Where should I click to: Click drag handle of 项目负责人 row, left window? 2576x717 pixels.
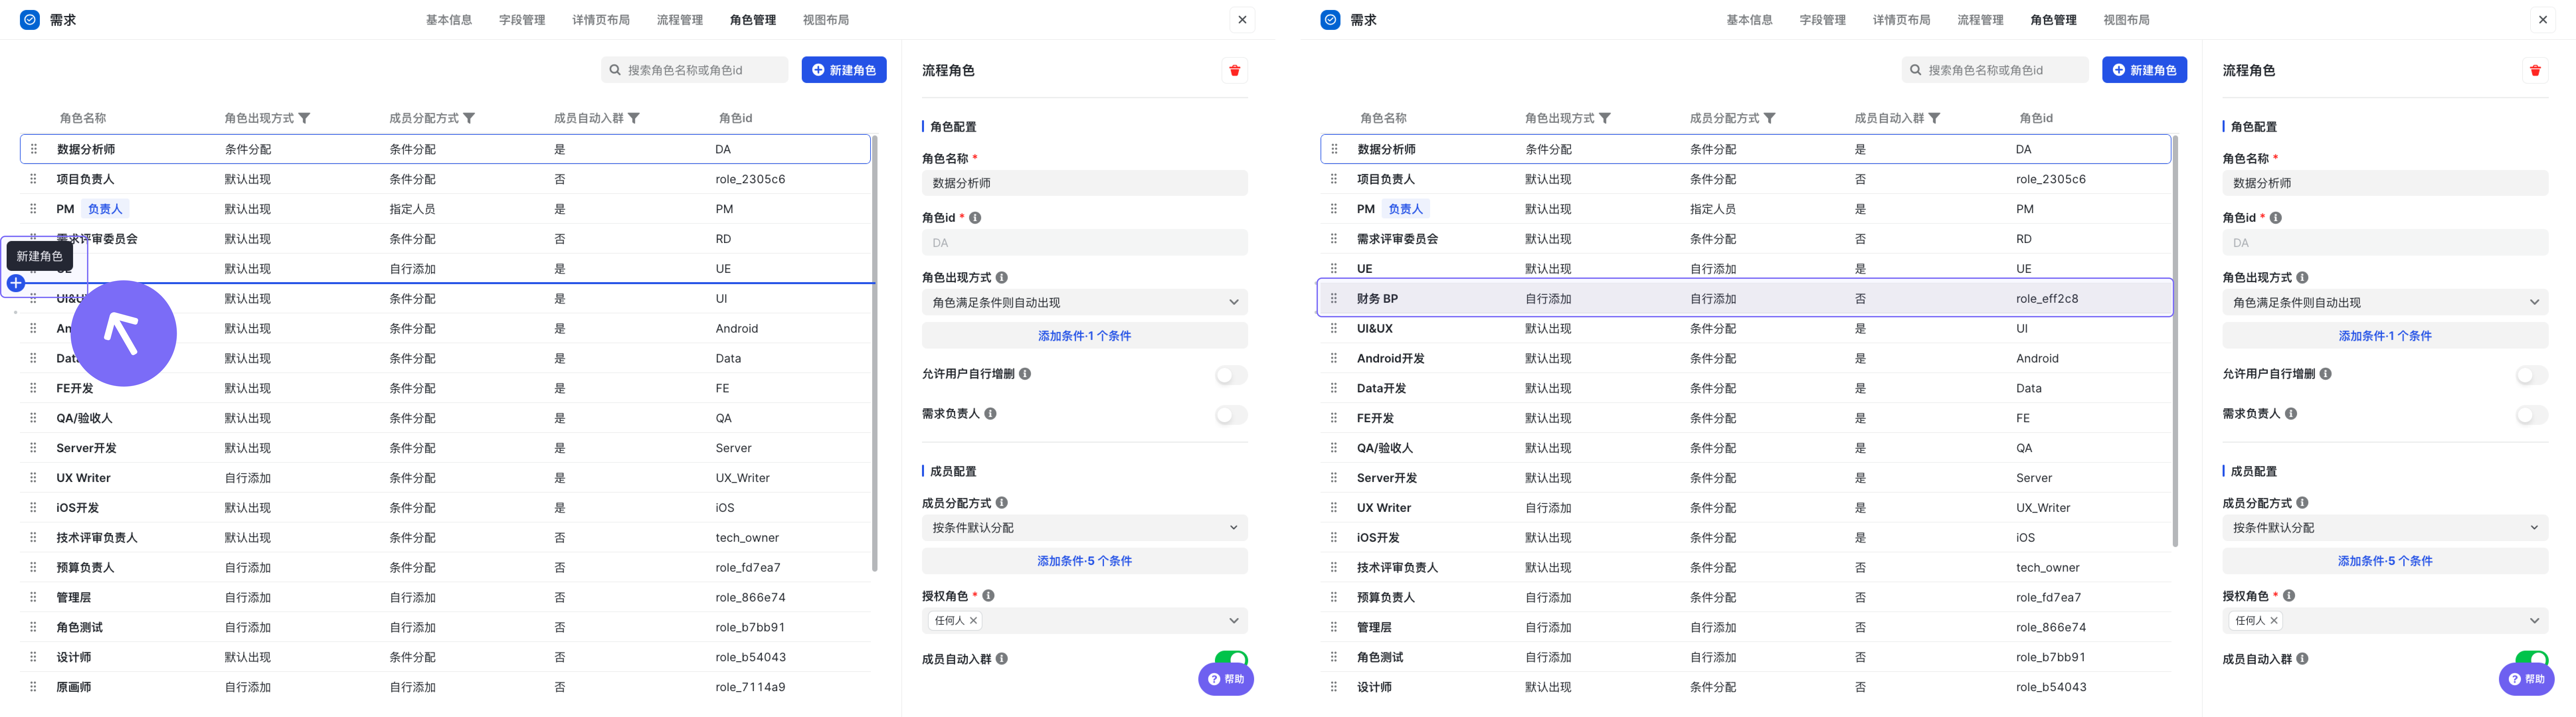(x=33, y=179)
